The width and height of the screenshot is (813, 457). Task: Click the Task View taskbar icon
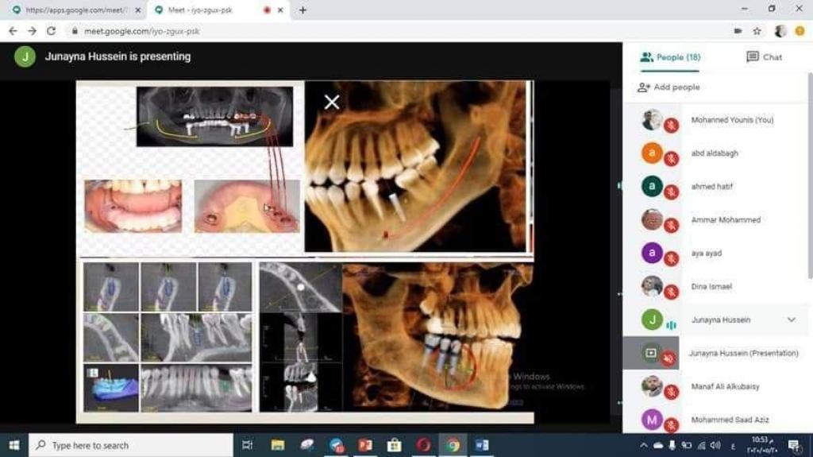click(247, 445)
